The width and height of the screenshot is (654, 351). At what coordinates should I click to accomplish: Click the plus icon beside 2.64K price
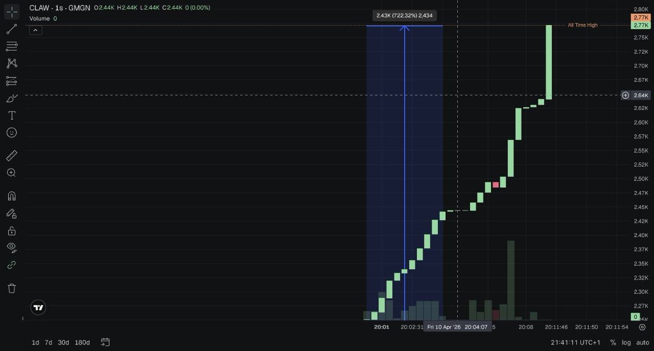click(625, 95)
